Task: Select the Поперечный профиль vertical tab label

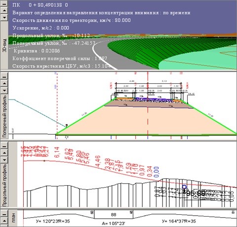Action: click(x=4, y=116)
